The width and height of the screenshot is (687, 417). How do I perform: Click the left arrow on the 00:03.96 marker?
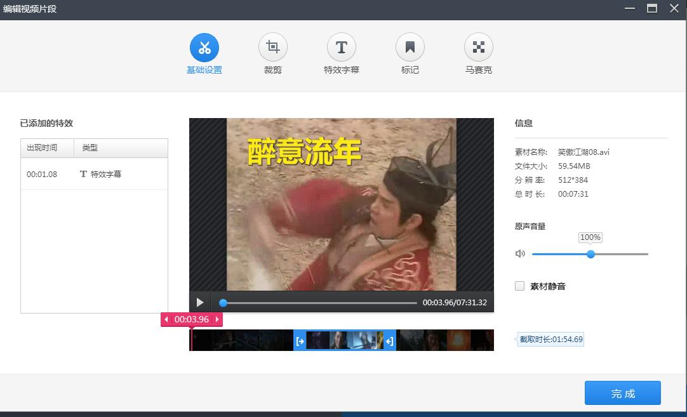click(166, 320)
